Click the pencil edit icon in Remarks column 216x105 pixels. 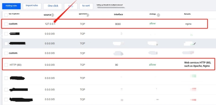[x=194, y=44]
